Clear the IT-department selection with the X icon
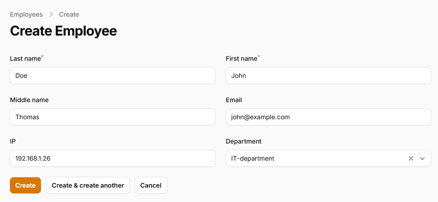Image resolution: width=438 pixels, height=202 pixels. [x=411, y=158]
